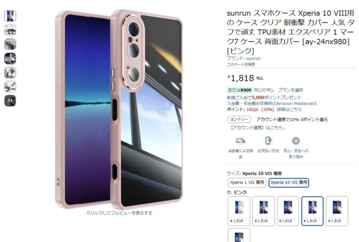Open the 【アカウント連携】はこちら link
Viewport: 359px width, 242px height.
tap(257, 128)
